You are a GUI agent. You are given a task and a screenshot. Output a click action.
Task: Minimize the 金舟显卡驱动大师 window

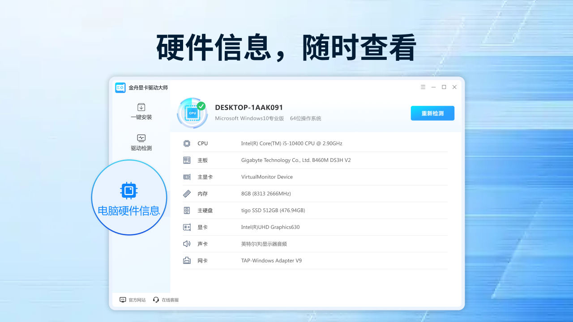(433, 87)
